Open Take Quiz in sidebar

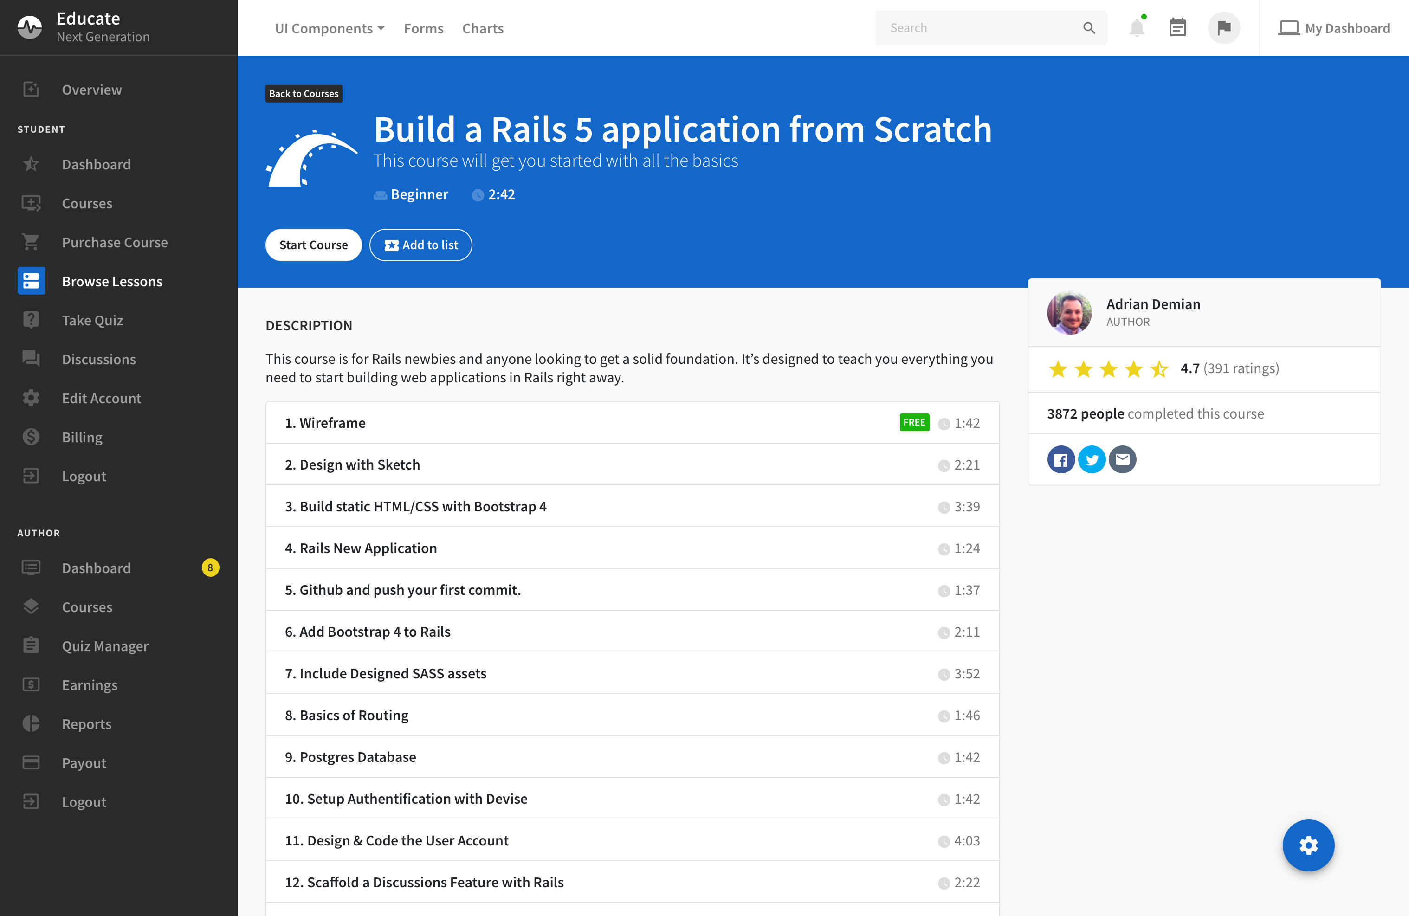tap(92, 320)
